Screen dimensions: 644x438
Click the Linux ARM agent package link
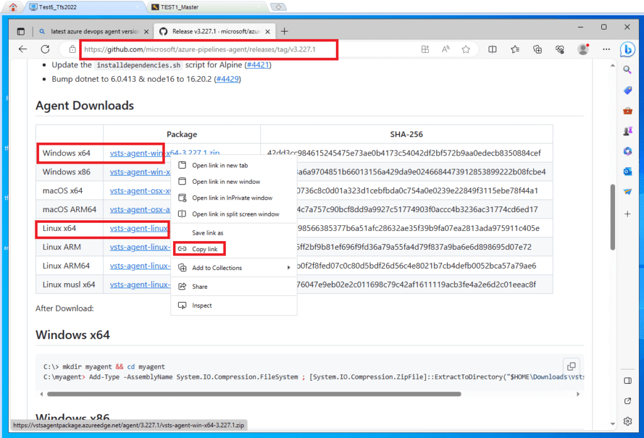pos(140,247)
